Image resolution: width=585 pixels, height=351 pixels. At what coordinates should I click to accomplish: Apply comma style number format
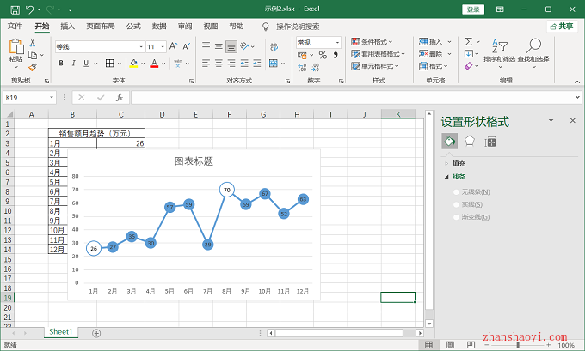tap(336, 55)
